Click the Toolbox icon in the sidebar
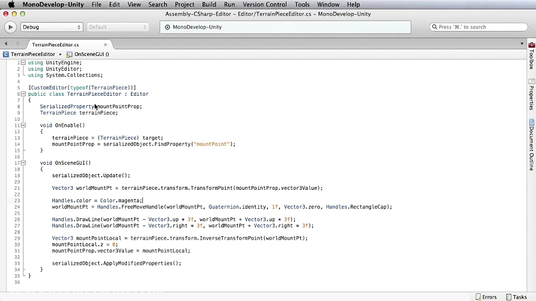The height and width of the screenshot is (301, 536). tap(532, 45)
